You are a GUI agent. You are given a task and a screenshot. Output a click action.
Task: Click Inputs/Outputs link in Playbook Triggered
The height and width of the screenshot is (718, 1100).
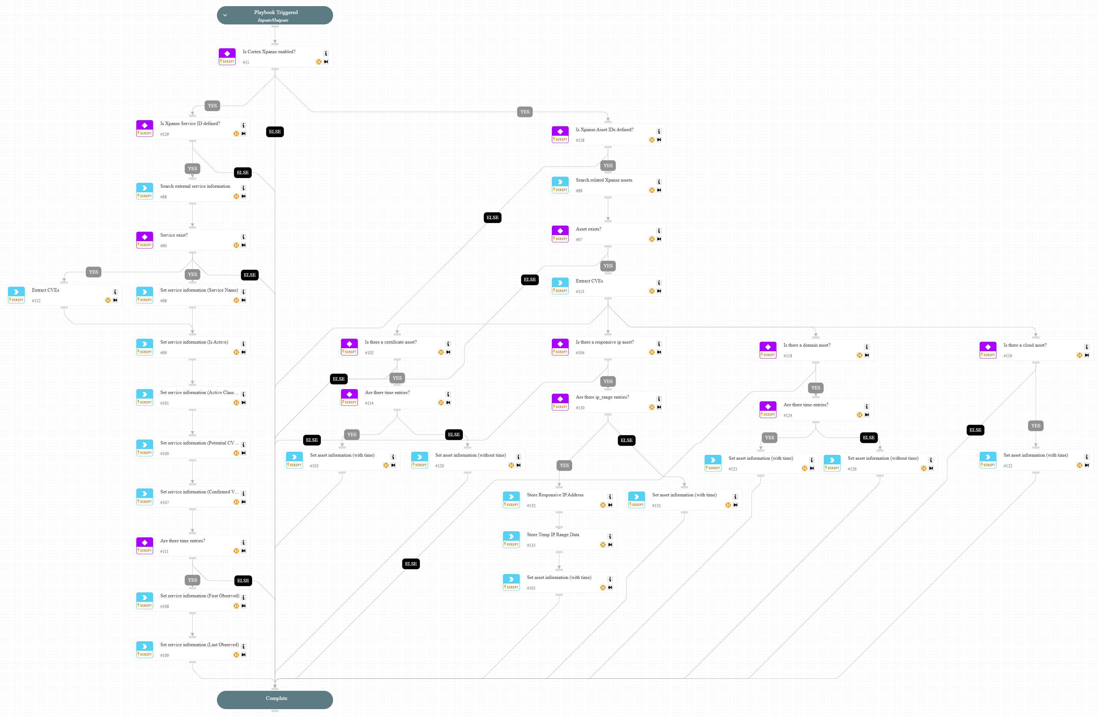(273, 20)
